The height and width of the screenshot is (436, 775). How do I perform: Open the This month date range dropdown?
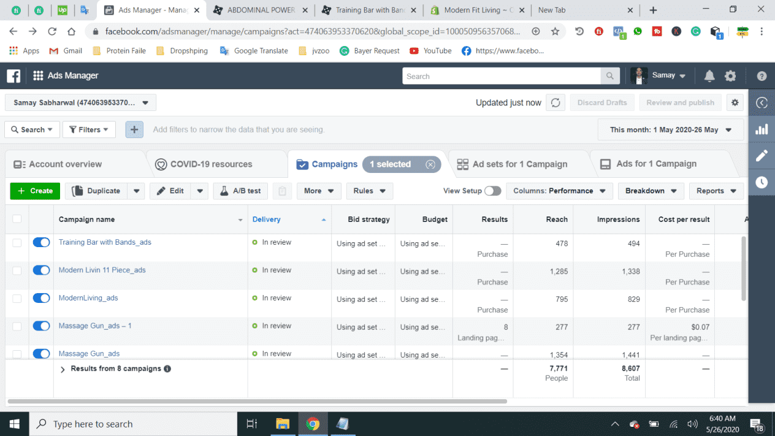click(x=671, y=129)
